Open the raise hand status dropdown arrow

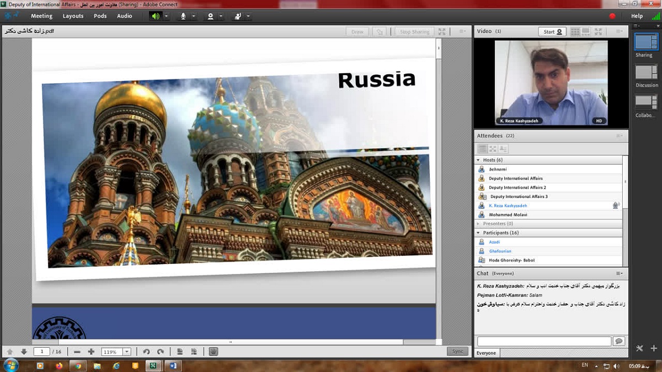pos(248,16)
